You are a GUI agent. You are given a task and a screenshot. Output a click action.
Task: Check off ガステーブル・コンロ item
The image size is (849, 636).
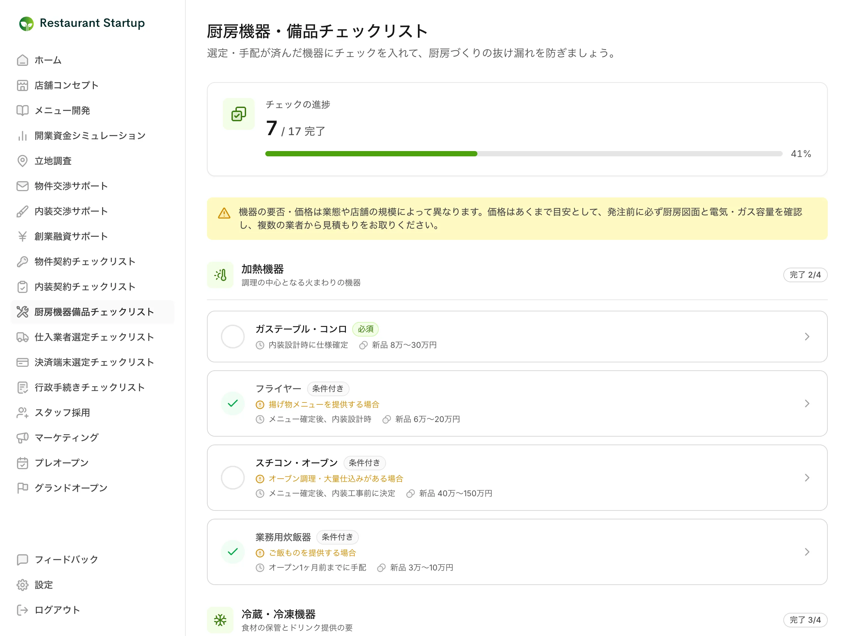[232, 337]
